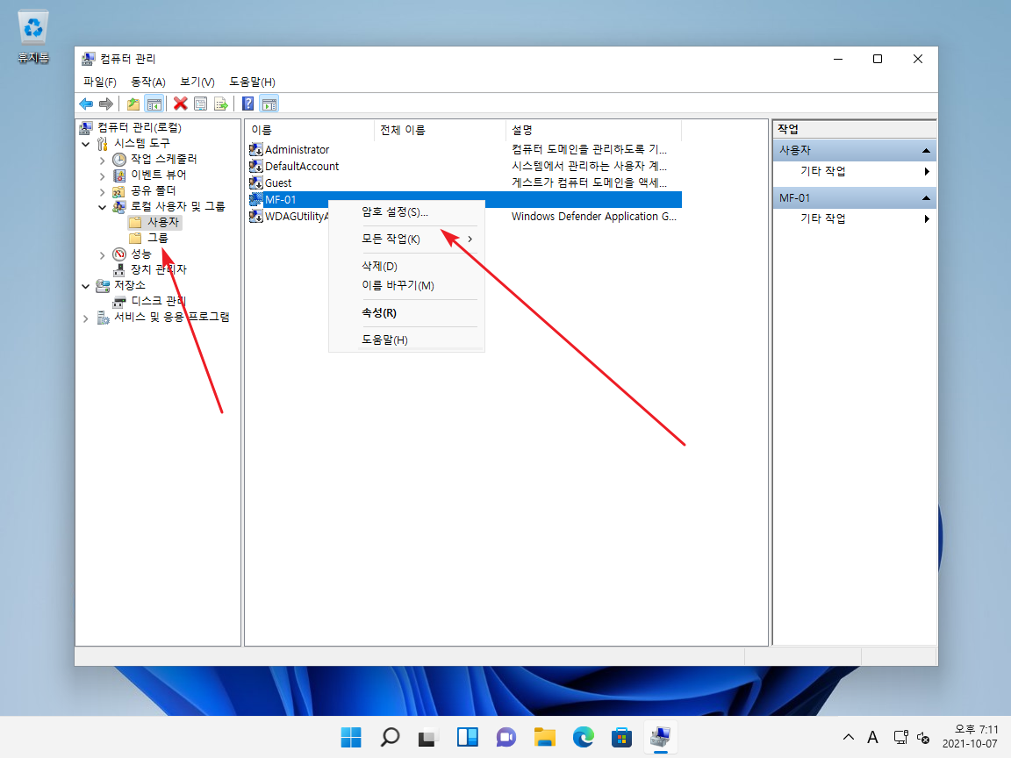Click the Properties toolbar icon
The image size is (1011, 758).
coord(201,104)
